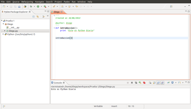The image size is (191, 109).
Task: Click the Previous Annotation icon
Action: [x=70, y=7]
